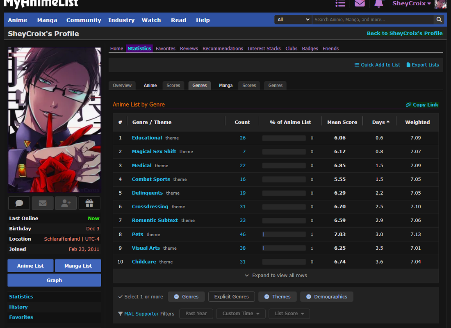Switch to the Clubs profile tab
Image resolution: width=451 pixels, height=328 pixels.
coord(292,48)
